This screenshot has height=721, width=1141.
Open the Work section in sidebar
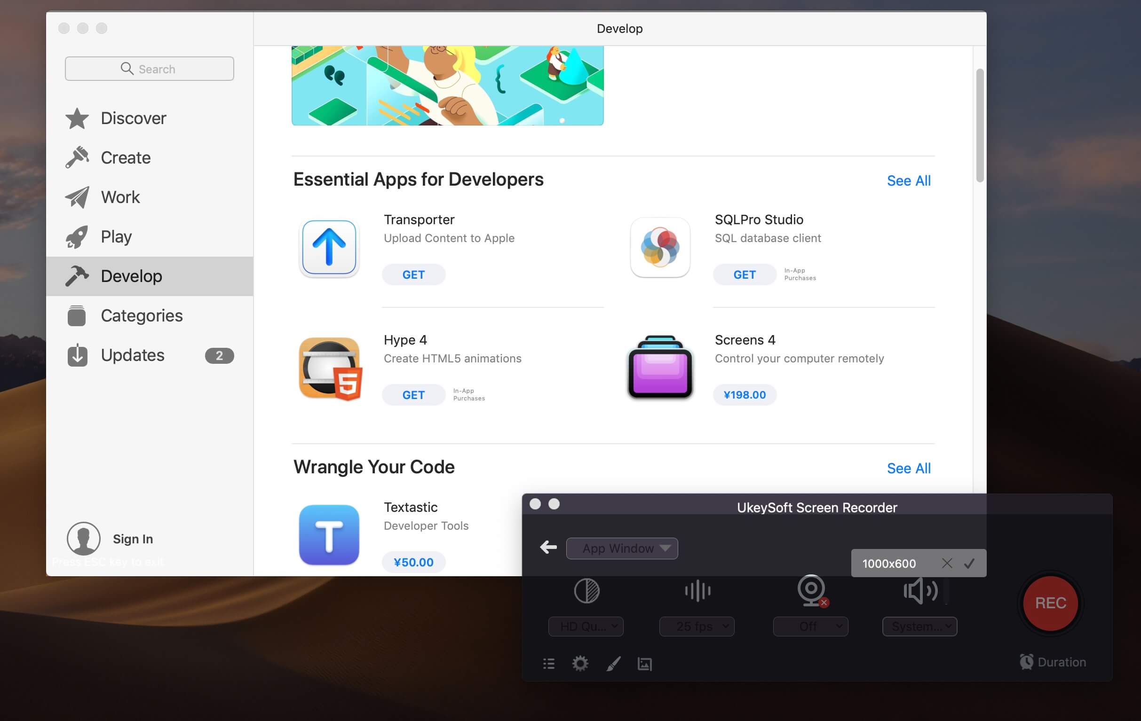149,197
